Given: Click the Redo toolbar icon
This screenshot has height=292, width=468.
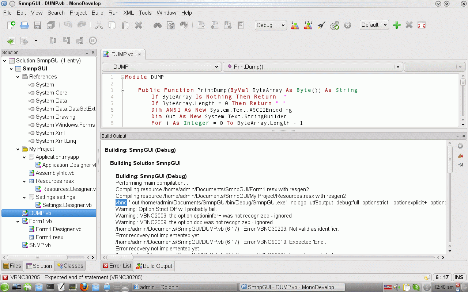Looking at the screenshot, I should [81, 25].
